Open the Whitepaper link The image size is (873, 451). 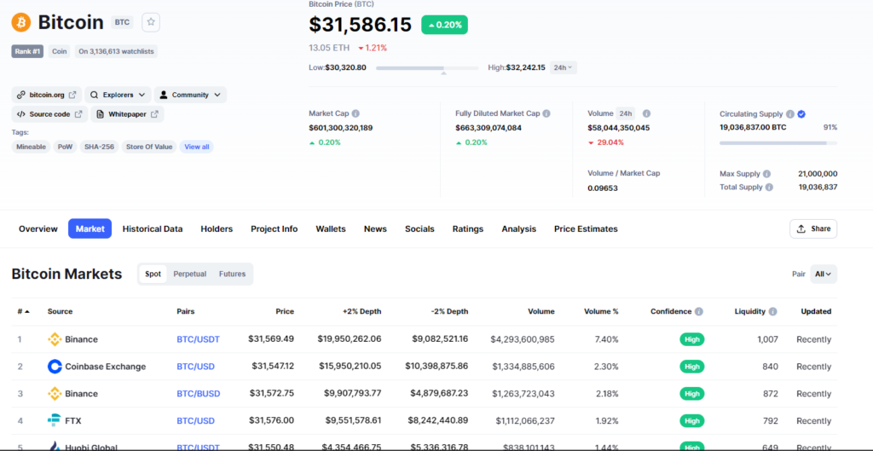(x=128, y=114)
